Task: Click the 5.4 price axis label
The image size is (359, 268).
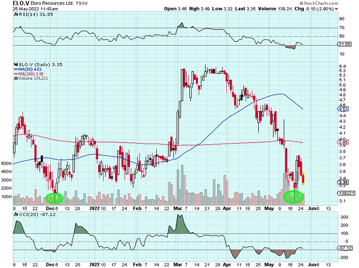Action: pos(343,66)
